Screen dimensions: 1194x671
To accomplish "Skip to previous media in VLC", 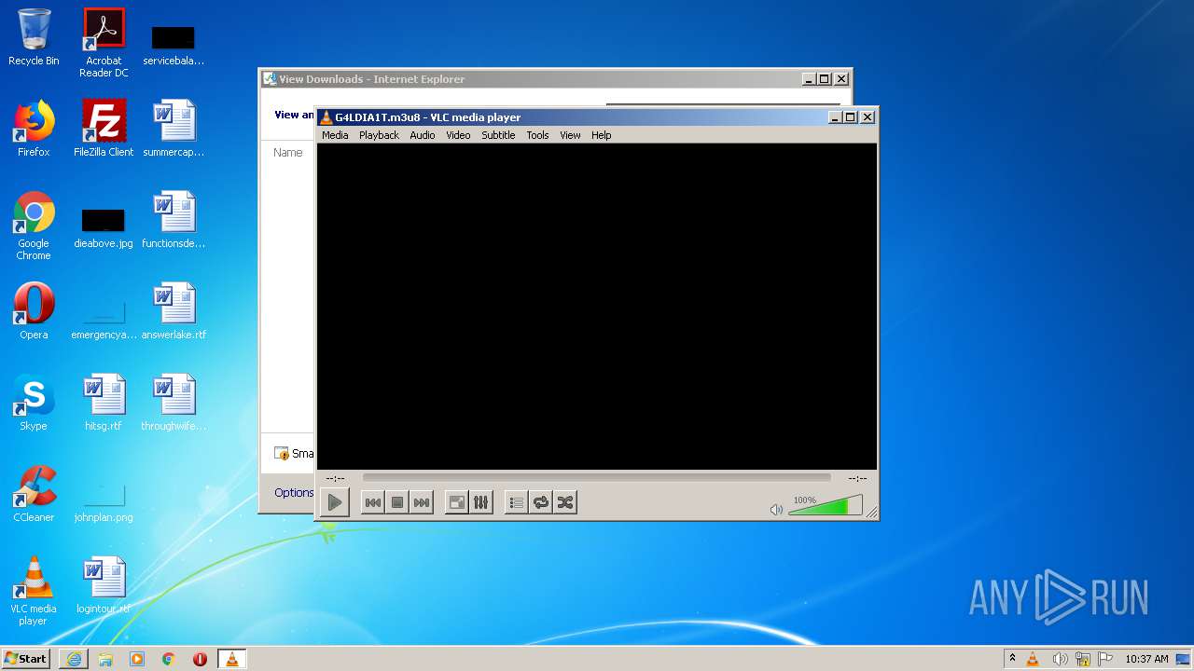I will click(372, 502).
